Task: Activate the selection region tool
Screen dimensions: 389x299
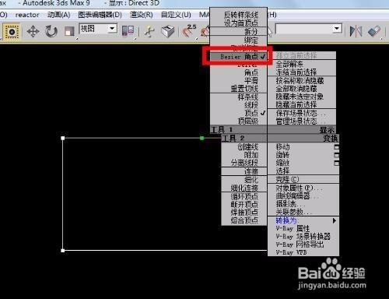Action: 12,32
